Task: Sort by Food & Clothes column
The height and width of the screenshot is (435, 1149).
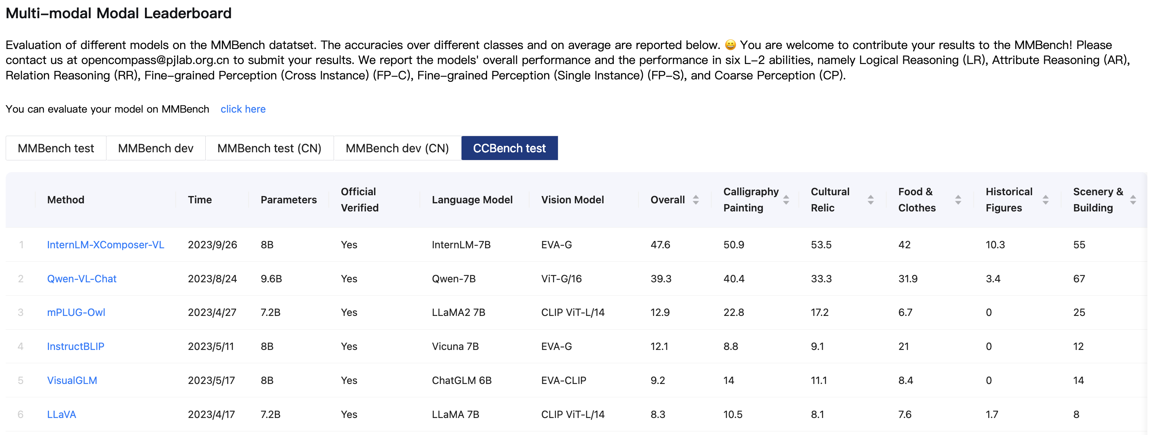Action: [x=957, y=200]
